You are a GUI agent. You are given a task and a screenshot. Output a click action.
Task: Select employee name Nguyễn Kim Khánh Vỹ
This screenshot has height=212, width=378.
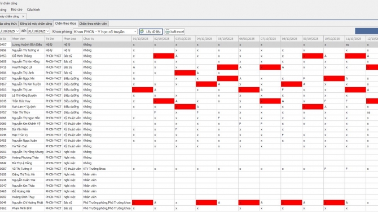[26, 124]
